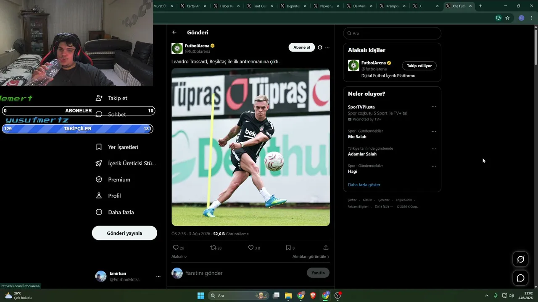Viewport: 538px width, 302px height.
Task: Open Alıntıları görüntüle link
Action: tap(311, 257)
